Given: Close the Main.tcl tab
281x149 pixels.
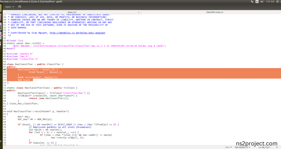Looking at the screenshot, I should pos(139,12).
